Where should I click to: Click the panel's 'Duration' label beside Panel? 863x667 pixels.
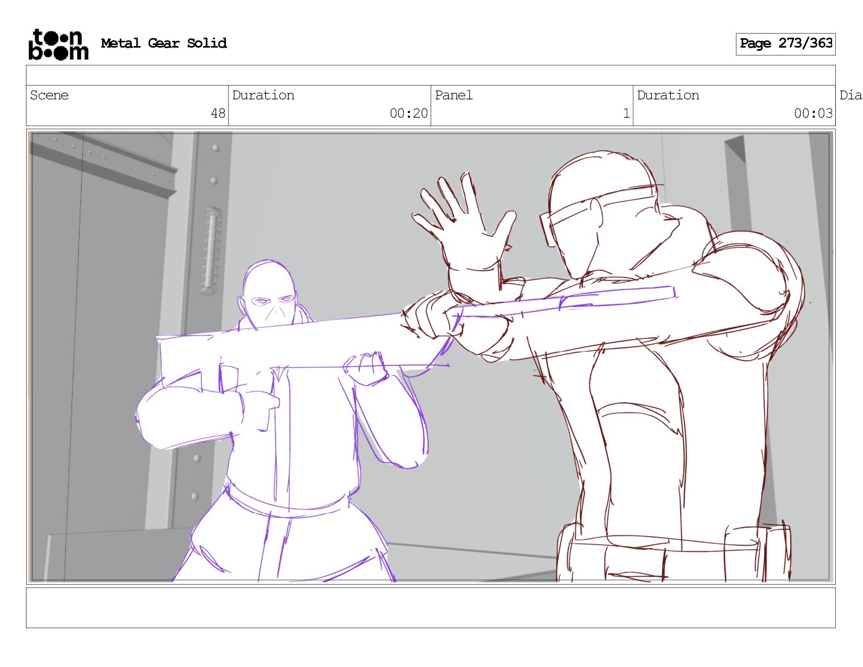click(668, 95)
